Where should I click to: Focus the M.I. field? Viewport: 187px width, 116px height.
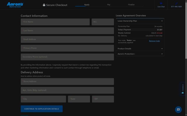103,22
